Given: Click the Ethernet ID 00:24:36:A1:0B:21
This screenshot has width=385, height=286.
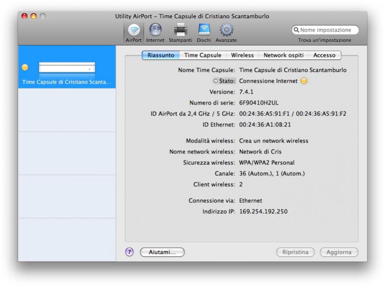Looking at the screenshot, I should (265, 125).
